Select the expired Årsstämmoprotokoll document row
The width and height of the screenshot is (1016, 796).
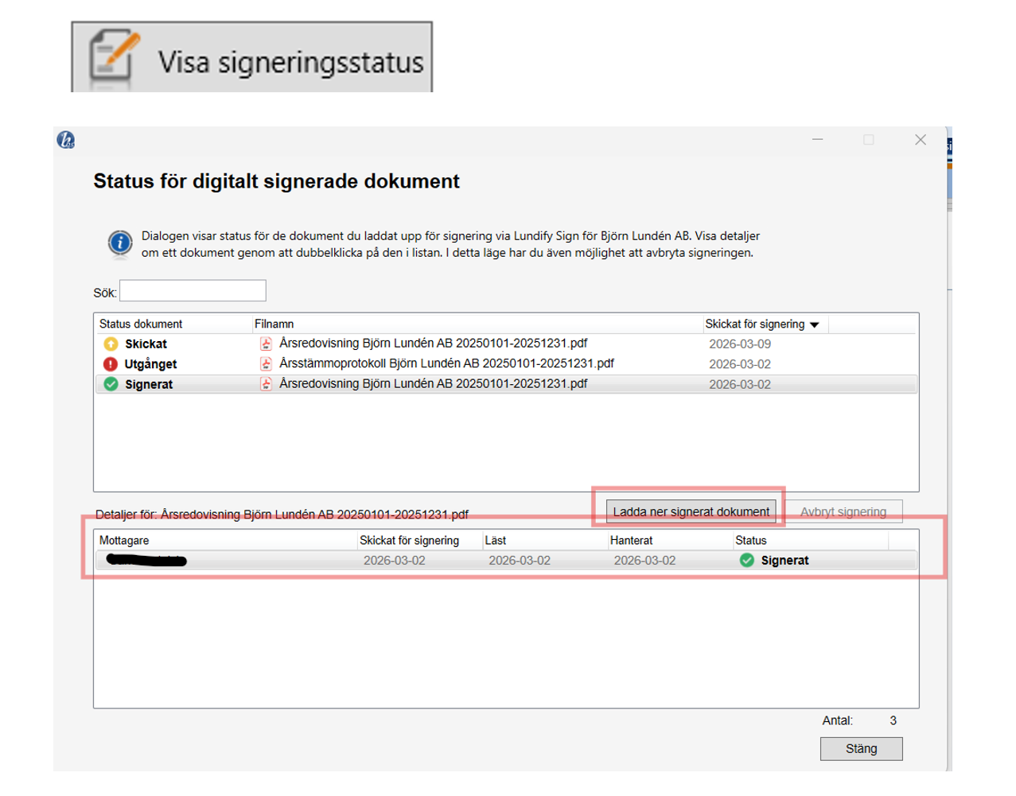[446, 364]
